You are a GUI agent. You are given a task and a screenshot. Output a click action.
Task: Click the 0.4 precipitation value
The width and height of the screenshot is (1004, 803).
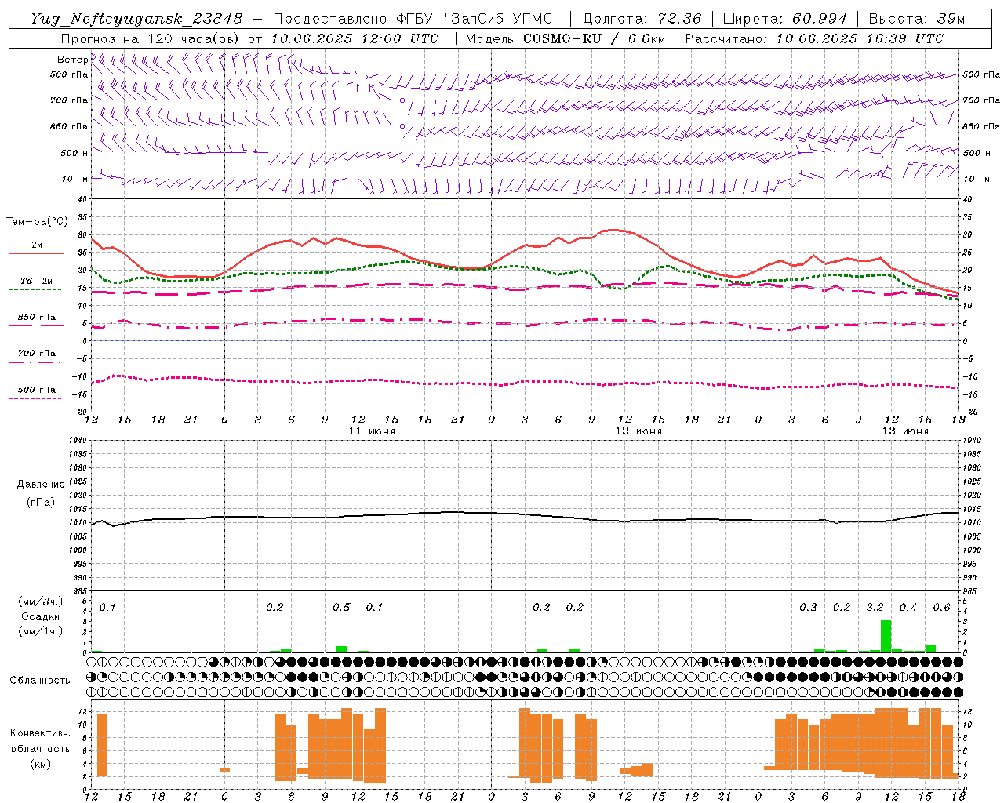point(908,607)
